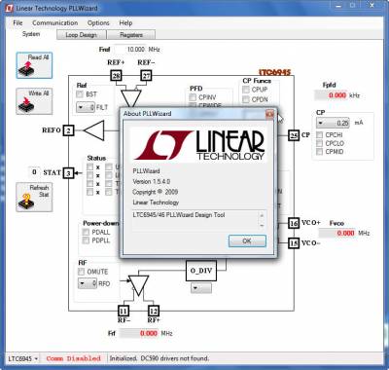The height and width of the screenshot is (370, 389).
Task: Close the About PLLWizard dialog
Action: tap(269, 114)
